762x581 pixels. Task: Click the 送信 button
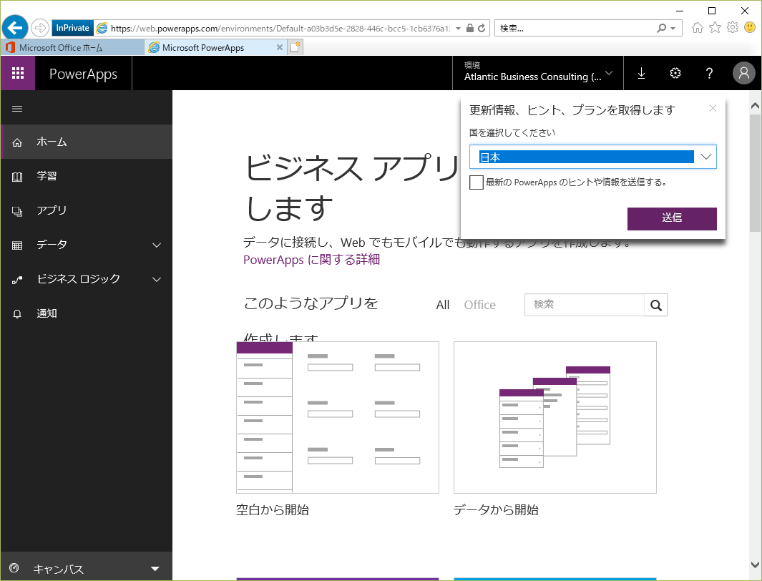click(x=672, y=219)
